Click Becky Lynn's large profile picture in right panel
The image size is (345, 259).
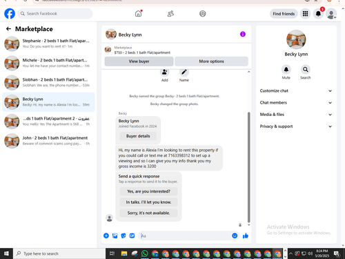[x=296, y=39]
